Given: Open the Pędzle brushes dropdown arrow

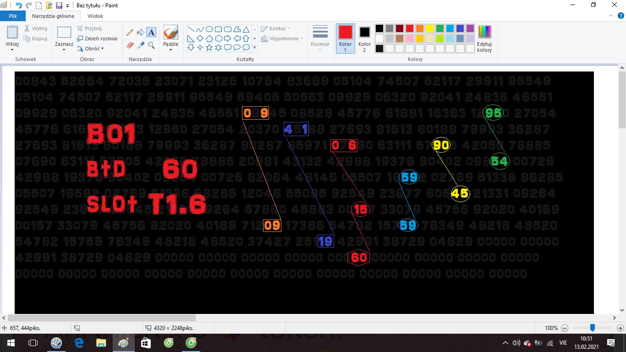Looking at the screenshot, I should 170,49.
